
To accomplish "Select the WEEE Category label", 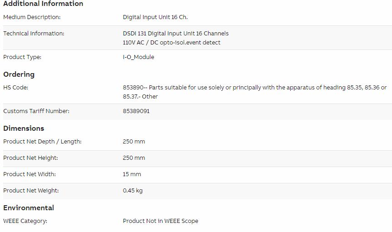I will pyautogui.click(x=25, y=221).
